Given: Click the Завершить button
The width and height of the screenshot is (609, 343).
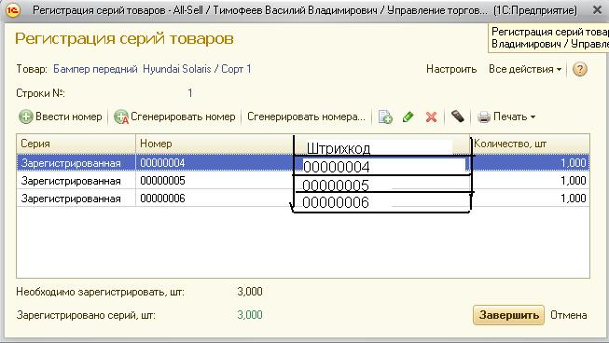Looking at the screenshot, I should [x=508, y=315].
